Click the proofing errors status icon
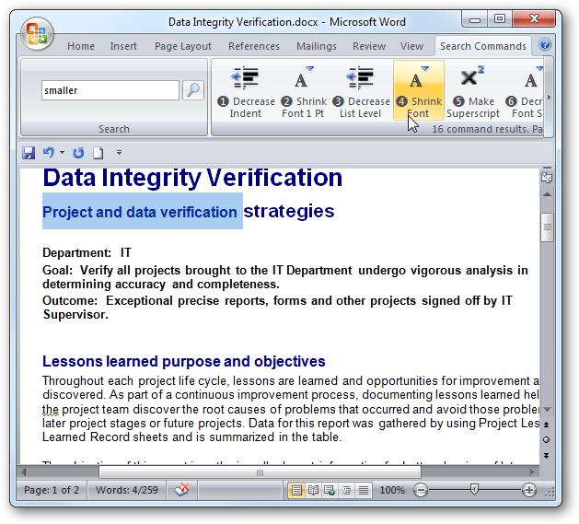Viewport: 579px width, 524px height. point(181,490)
